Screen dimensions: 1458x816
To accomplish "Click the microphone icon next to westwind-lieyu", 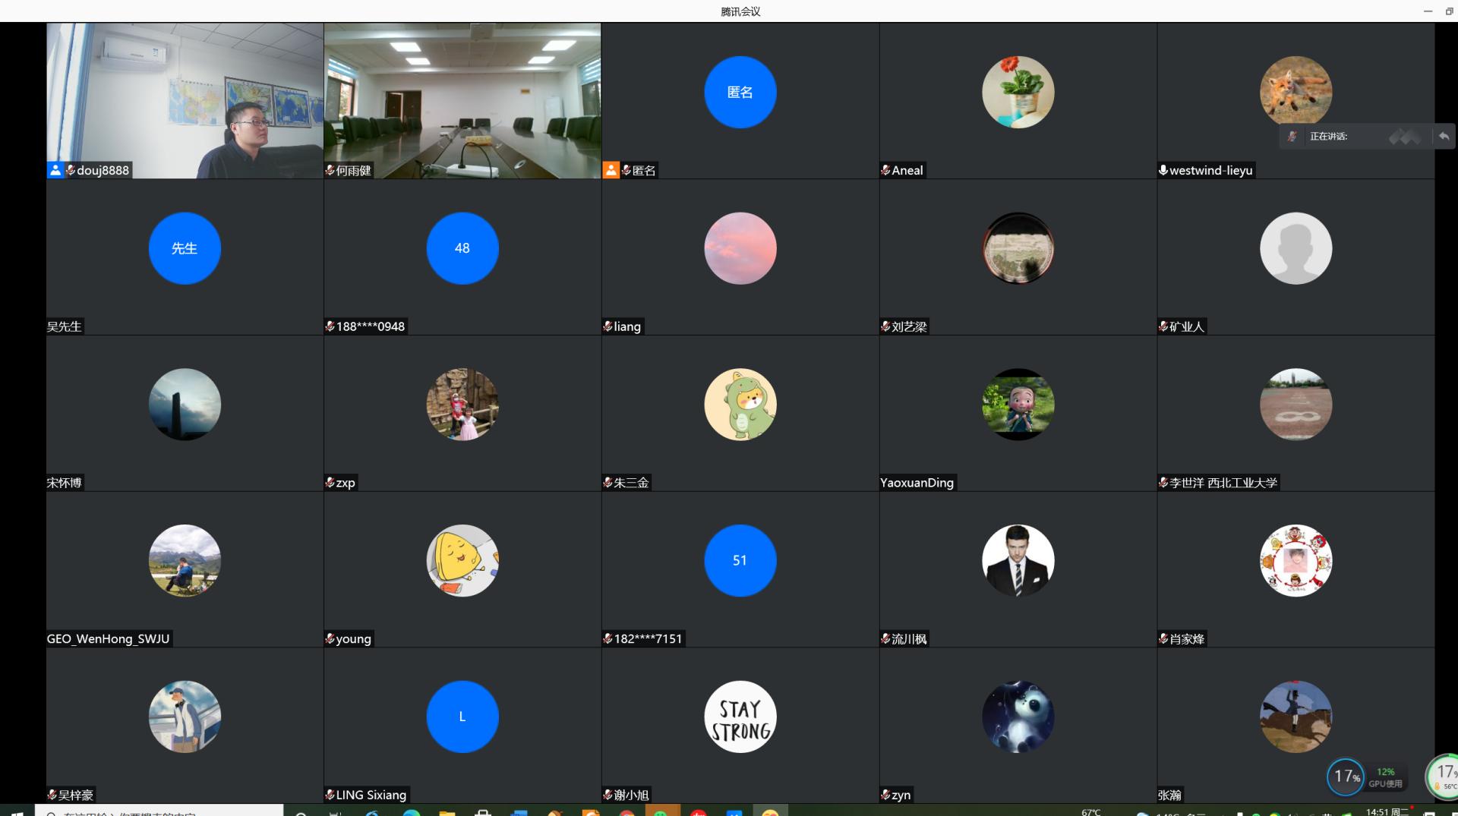I will (1163, 170).
